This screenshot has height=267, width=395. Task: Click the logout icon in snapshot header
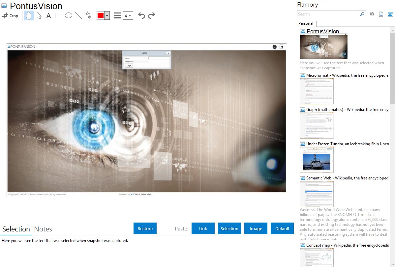[282, 47]
